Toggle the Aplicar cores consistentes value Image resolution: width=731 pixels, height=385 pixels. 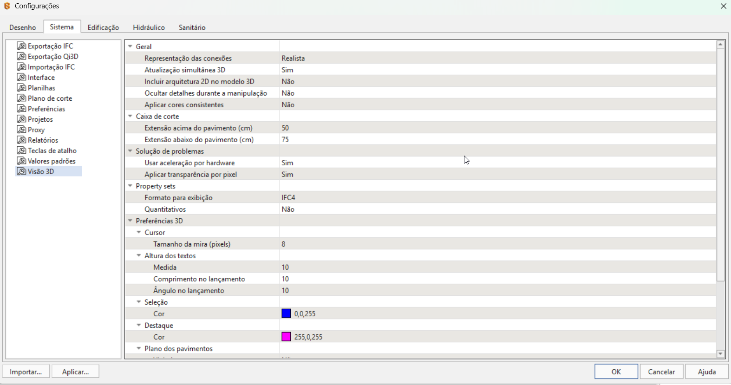tap(288, 104)
